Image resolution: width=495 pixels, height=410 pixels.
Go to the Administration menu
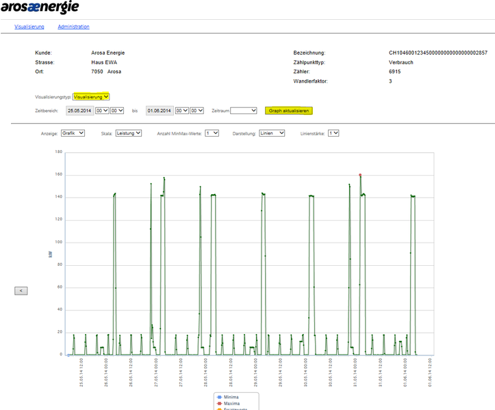tap(73, 27)
